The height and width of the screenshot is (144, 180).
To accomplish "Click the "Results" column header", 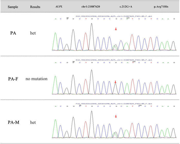I will point(35,7).
